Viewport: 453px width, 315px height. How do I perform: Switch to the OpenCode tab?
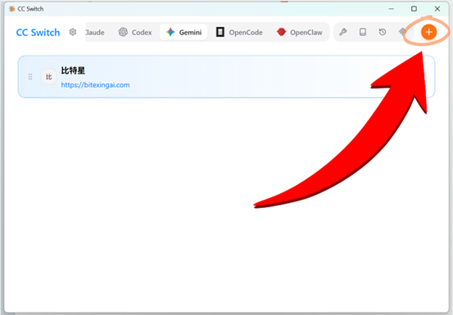(x=239, y=32)
